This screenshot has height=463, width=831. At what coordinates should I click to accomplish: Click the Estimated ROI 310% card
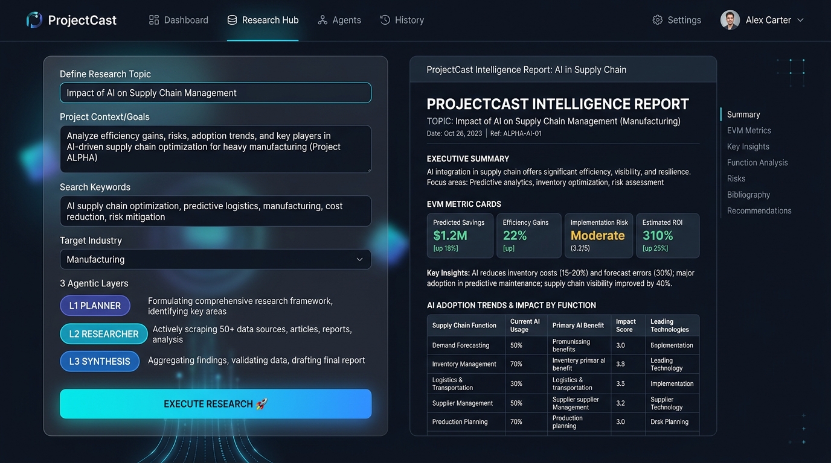668,235
